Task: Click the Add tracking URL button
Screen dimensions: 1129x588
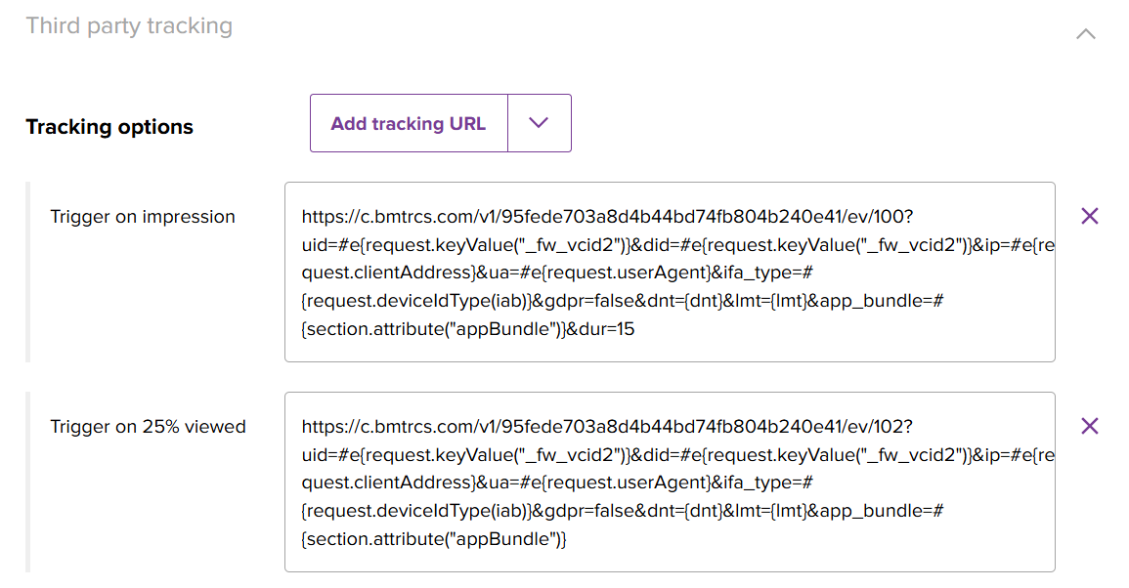Action: coord(409,123)
